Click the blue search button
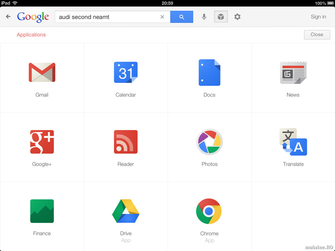The image size is (335, 251). coord(182,17)
